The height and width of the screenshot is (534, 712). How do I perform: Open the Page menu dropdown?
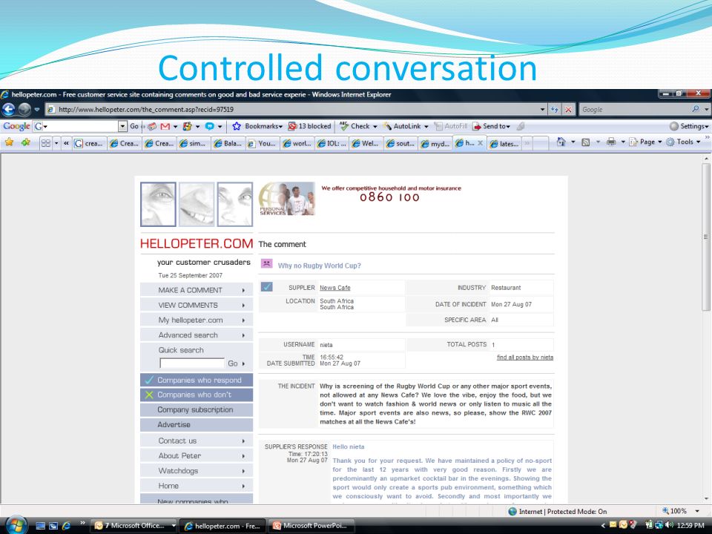coord(646,142)
